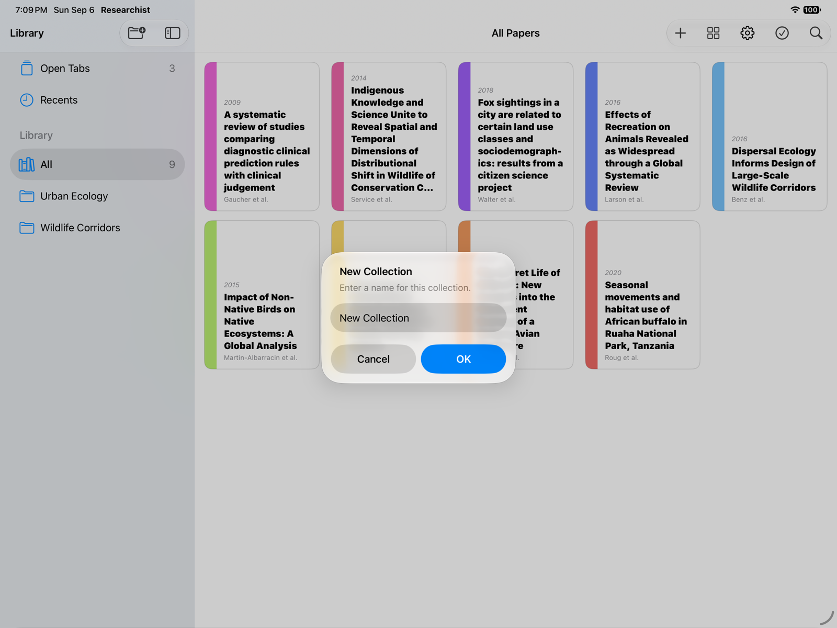837x628 pixels.
Task: Open the Fox sightings paper card
Action: click(516, 137)
